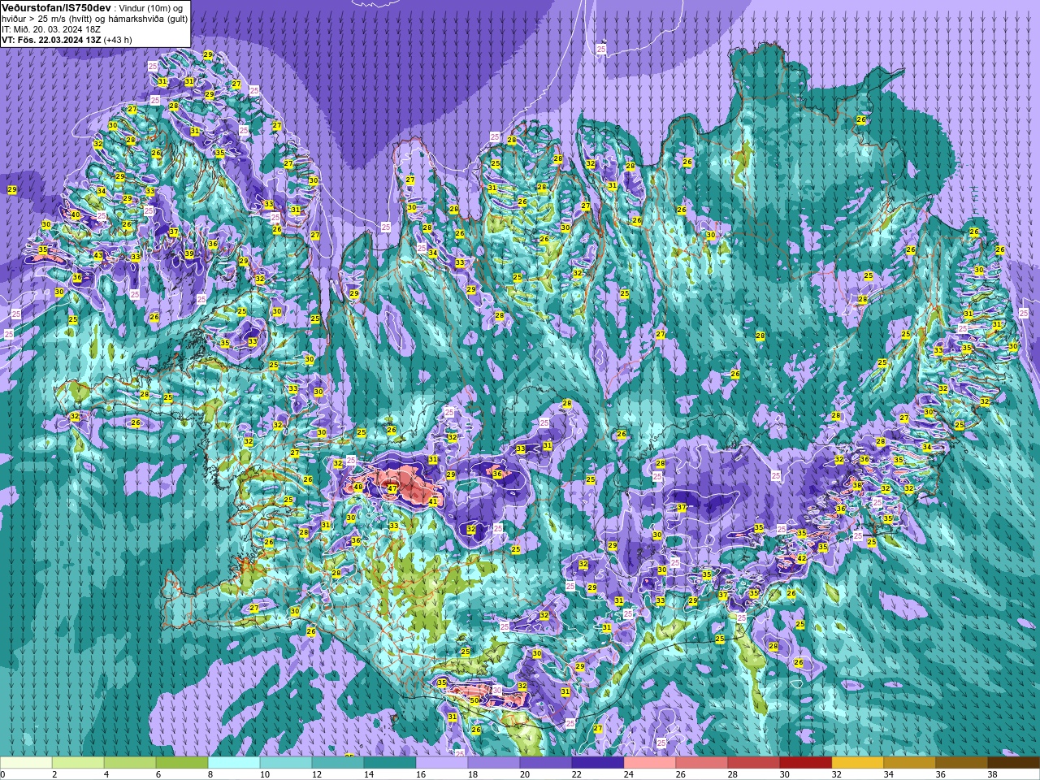Select the 6–8 m/s olive green legend swatch
This screenshot has height=780, width=1040.
pos(182,763)
